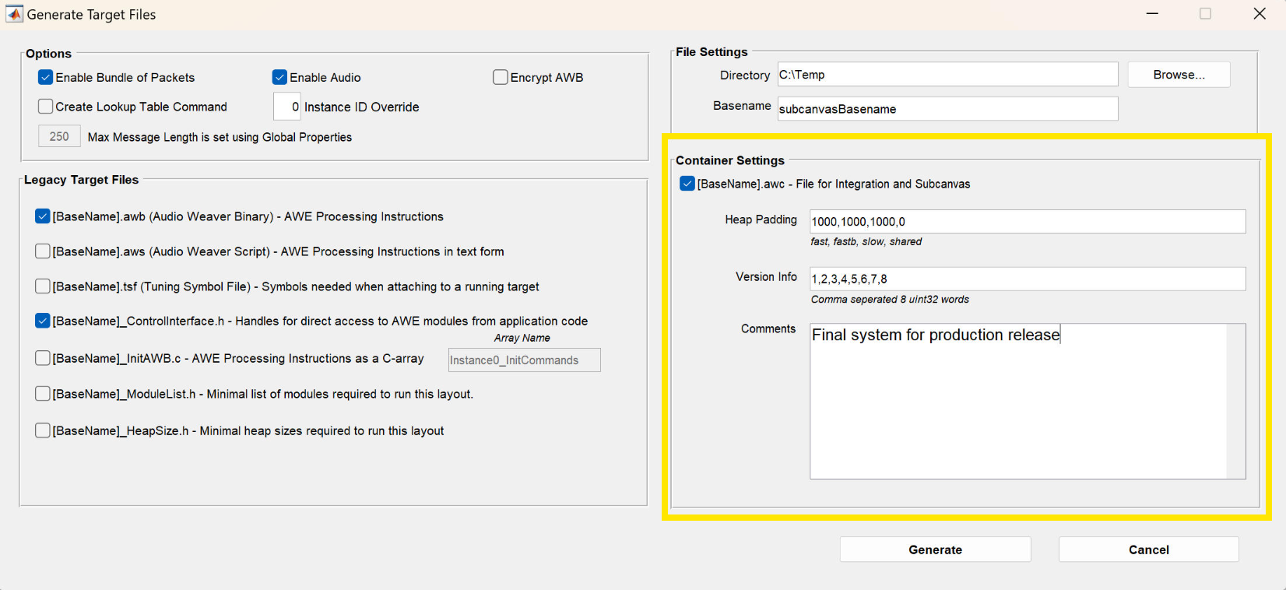Enable the Encrypt AWB checkbox
The image size is (1286, 590).
[x=501, y=78]
